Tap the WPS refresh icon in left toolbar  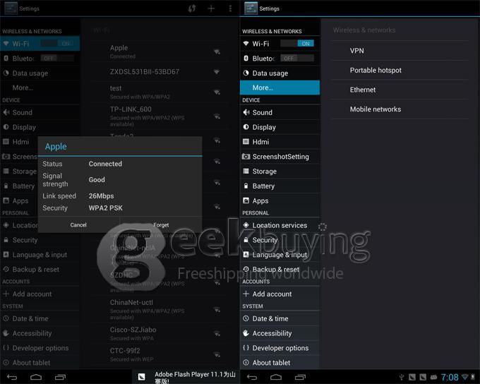tap(192, 8)
